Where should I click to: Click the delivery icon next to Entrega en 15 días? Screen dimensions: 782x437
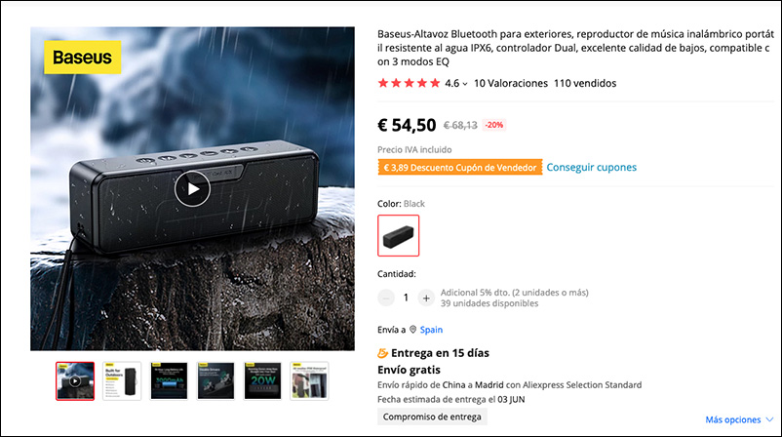pos(382,353)
